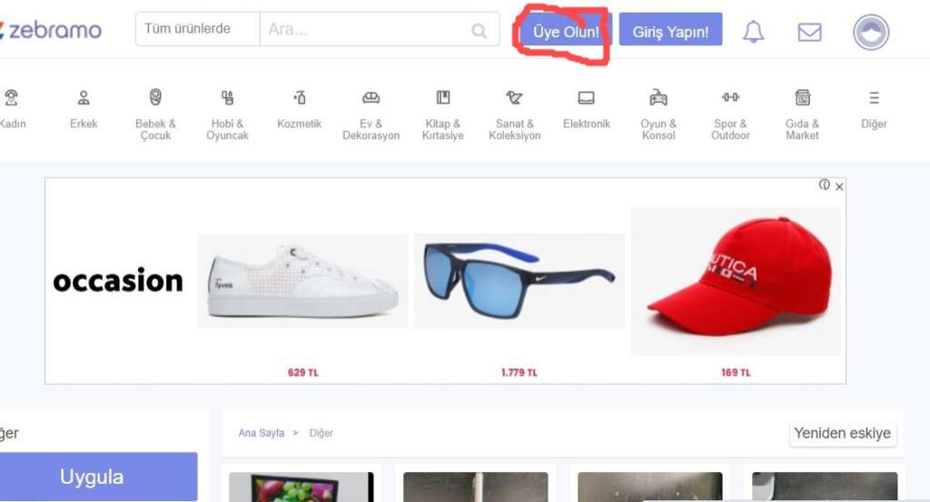
Task: Select the Elektronik category icon
Action: click(586, 109)
